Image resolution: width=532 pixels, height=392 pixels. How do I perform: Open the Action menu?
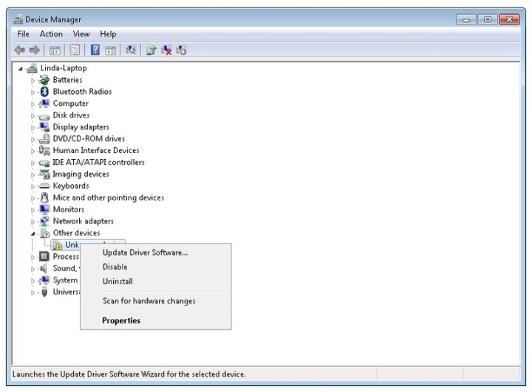point(51,34)
